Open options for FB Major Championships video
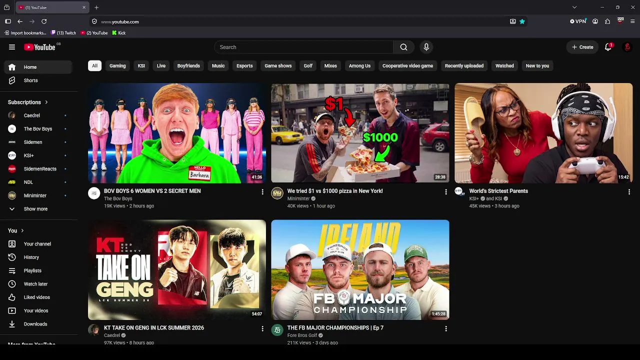Image resolution: width=640 pixels, height=360 pixels. click(x=446, y=328)
